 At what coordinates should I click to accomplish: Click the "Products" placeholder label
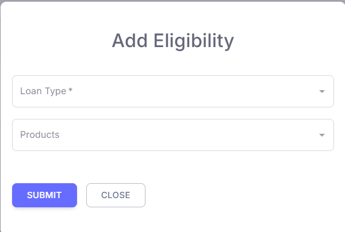(40, 135)
